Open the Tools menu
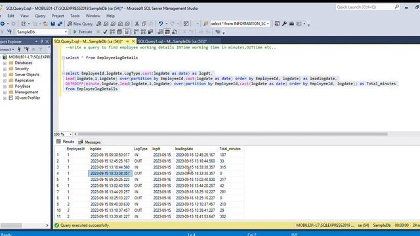This screenshot has width=420, height=236. point(75,16)
